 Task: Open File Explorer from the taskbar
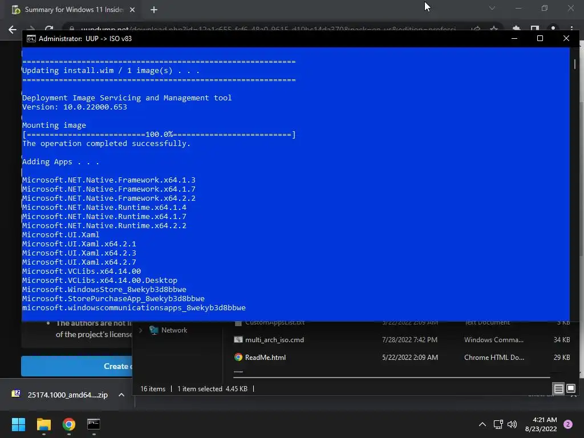pyautogui.click(x=43, y=424)
